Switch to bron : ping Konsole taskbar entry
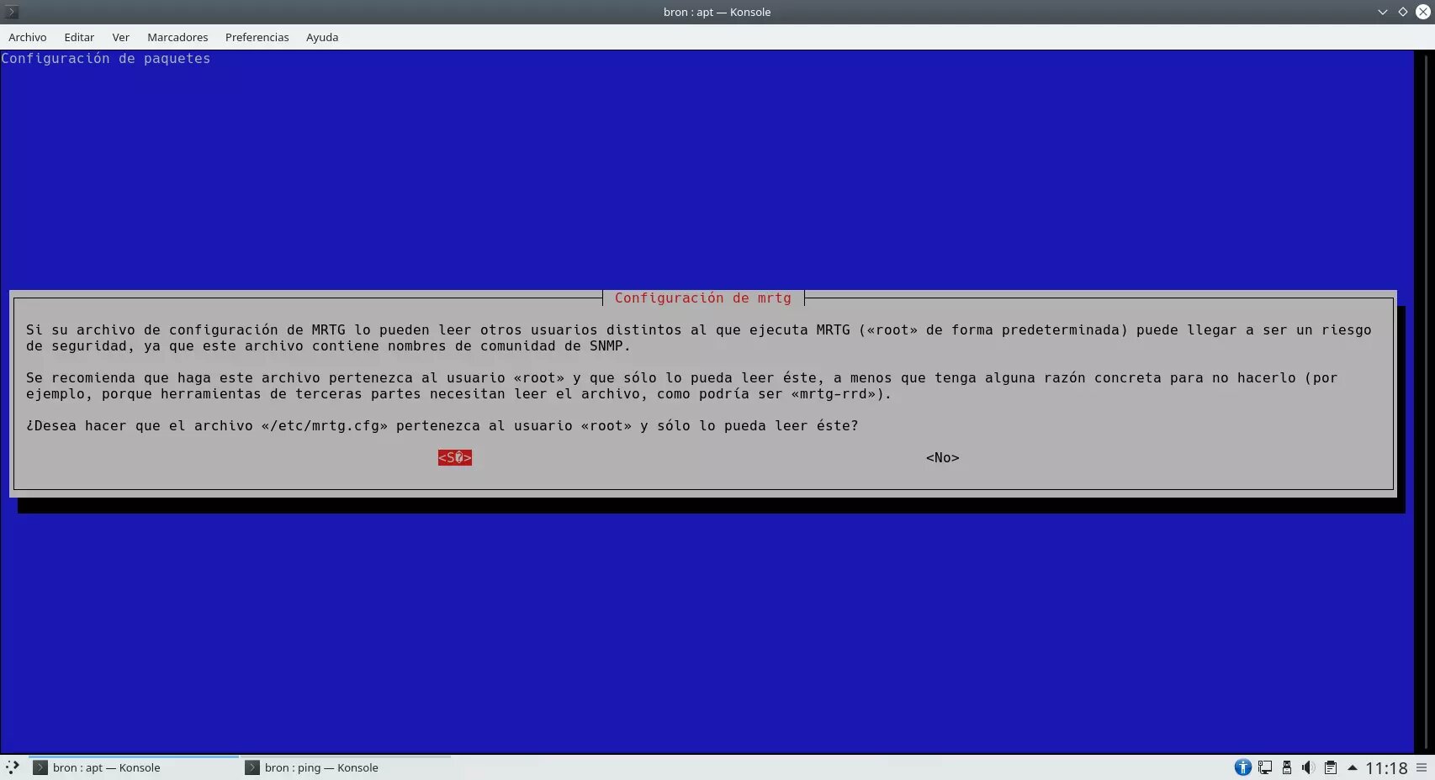 [x=320, y=767]
